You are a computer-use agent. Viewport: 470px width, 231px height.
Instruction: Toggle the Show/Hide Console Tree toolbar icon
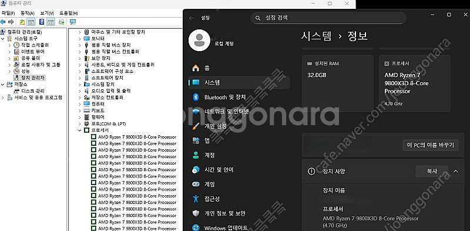[31, 22]
